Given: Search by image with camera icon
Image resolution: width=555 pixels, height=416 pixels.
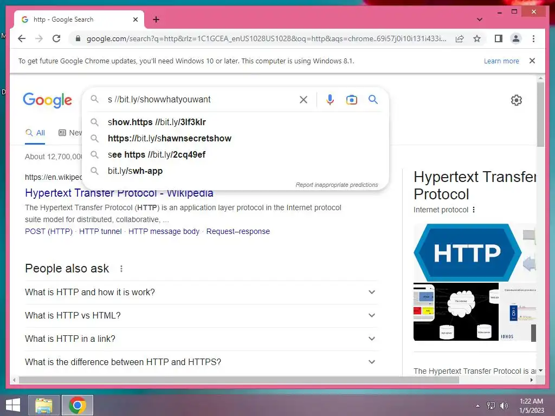Looking at the screenshot, I should (351, 100).
